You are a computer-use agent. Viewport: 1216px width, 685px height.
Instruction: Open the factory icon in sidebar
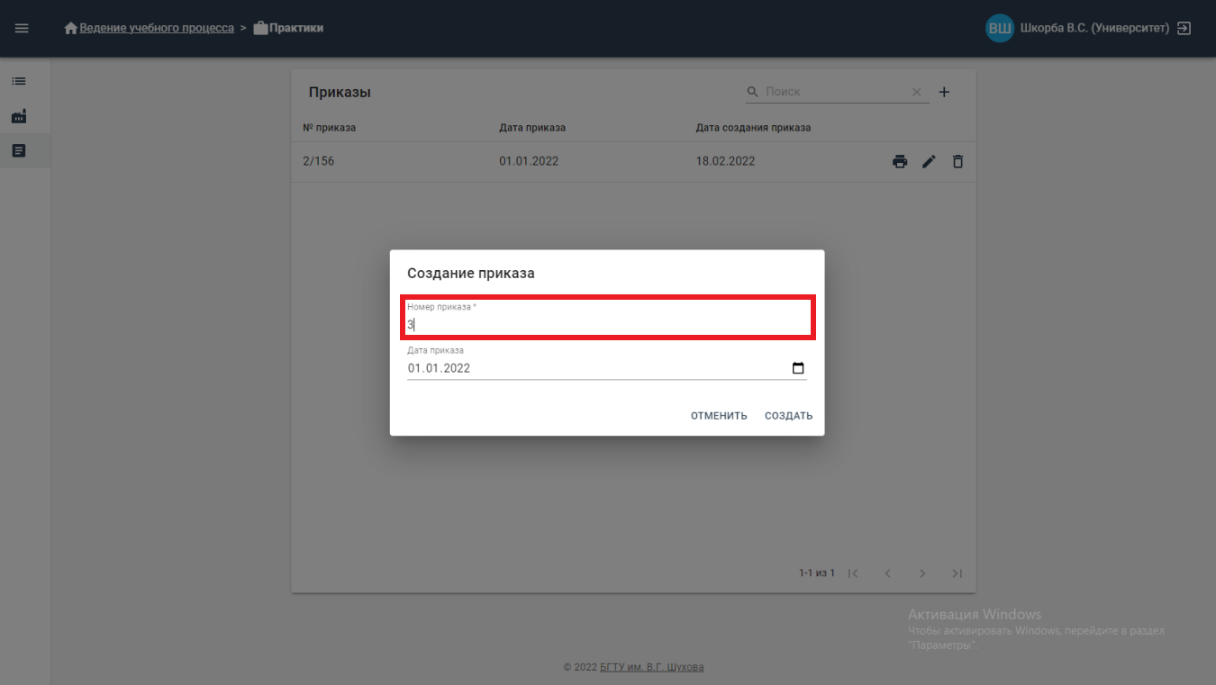point(19,116)
